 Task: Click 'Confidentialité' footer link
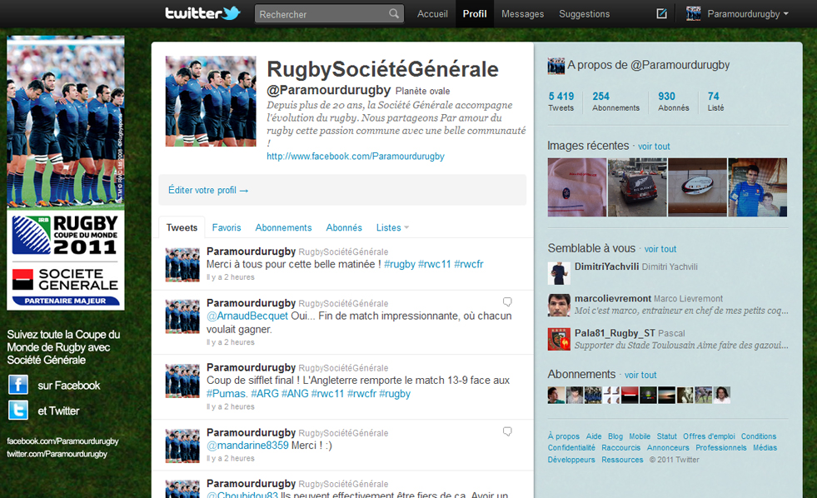click(x=571, y=447)
